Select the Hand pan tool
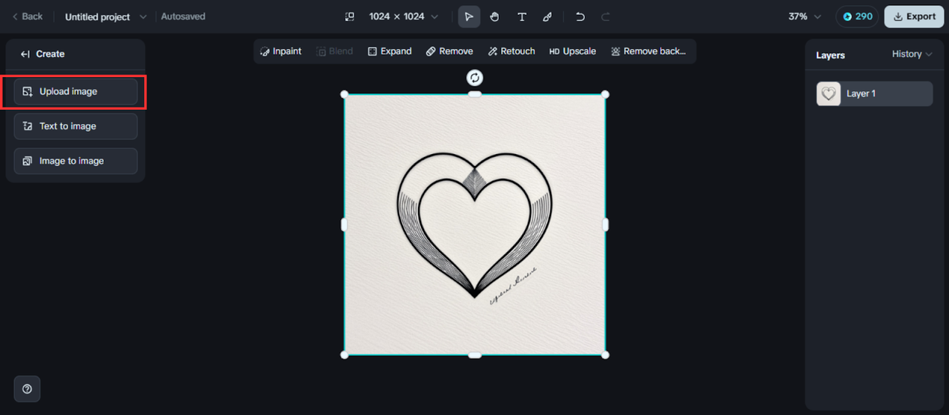Image resolution: width=949 pixels, height=415 pixels. 495,16
